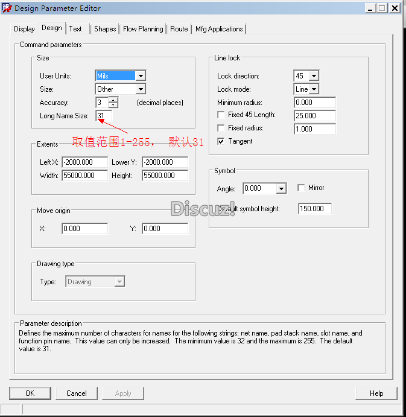Go to the Route tab

pyautogui.click(x=179, y=29)
